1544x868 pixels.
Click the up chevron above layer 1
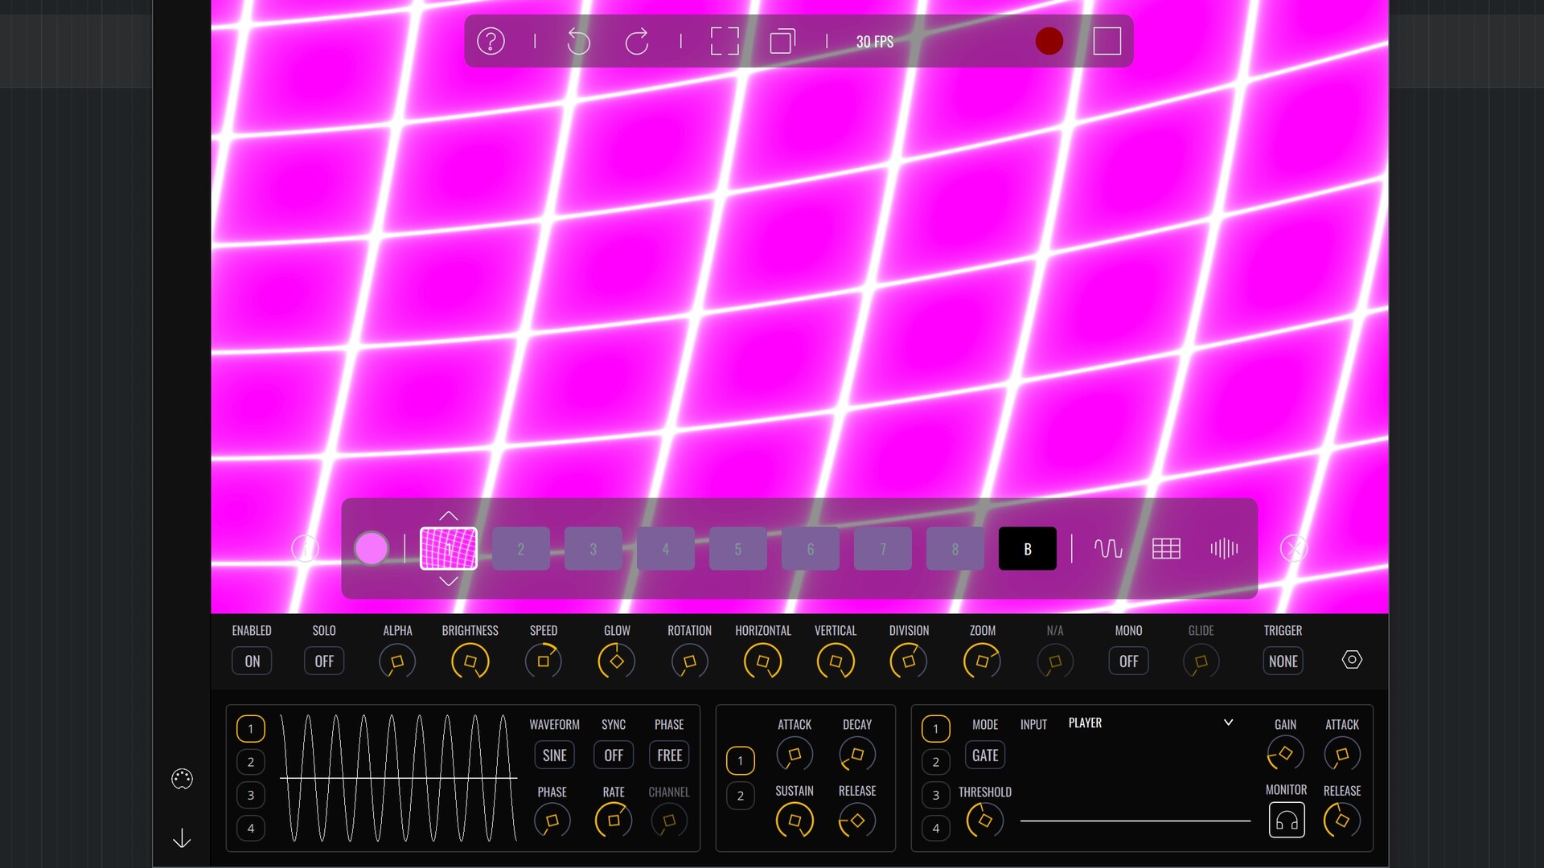click(449, 516)
